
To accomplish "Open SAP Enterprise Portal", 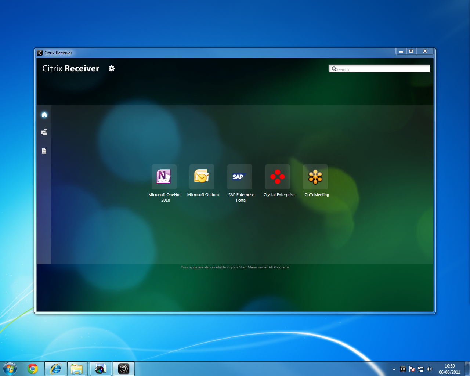I will (240, 177).
